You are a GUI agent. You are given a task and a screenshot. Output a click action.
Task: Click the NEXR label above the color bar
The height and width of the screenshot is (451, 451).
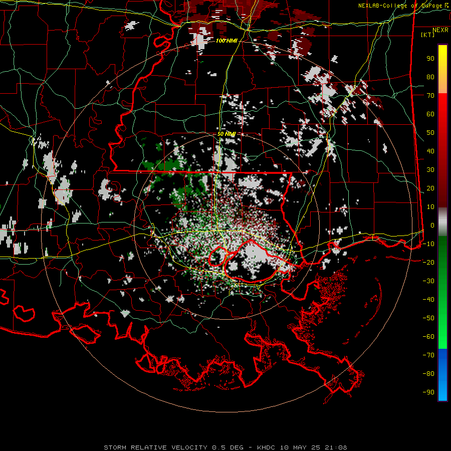coord(440,30)
